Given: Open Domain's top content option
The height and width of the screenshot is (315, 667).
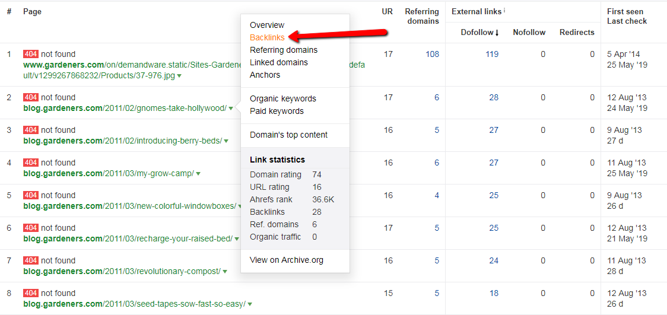Looking at the screenshot, I should [x=289, y=135].
